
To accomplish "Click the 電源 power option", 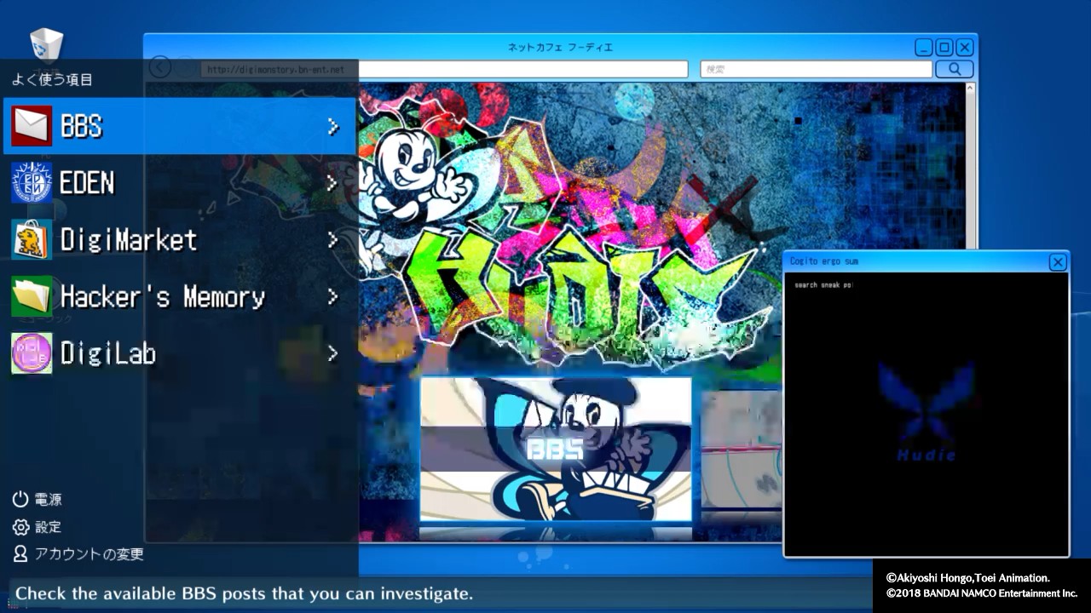I will coord(38,499).
